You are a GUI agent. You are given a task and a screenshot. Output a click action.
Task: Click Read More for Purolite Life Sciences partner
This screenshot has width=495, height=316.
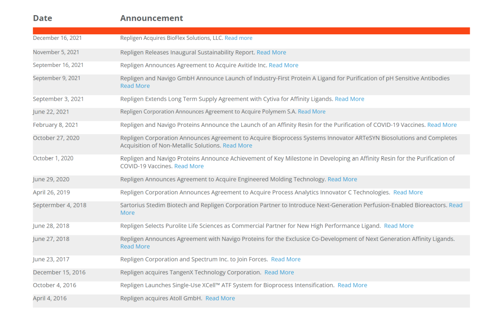tap(399, 226)
